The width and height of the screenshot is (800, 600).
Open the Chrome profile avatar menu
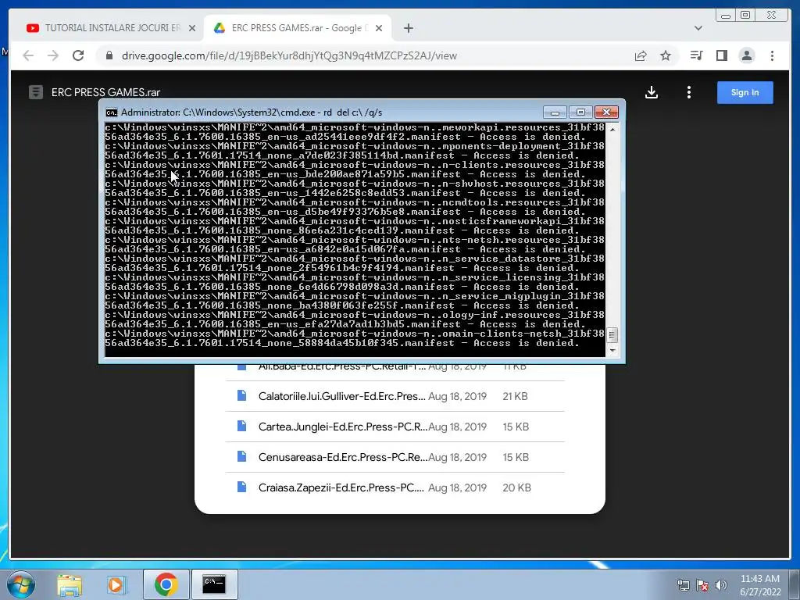[746, 55]
